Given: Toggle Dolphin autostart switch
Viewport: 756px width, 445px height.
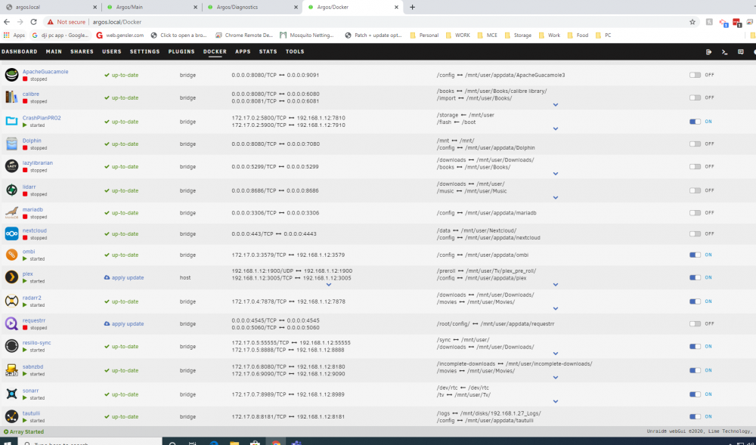Looking at the screenshot, I should 695,144.
